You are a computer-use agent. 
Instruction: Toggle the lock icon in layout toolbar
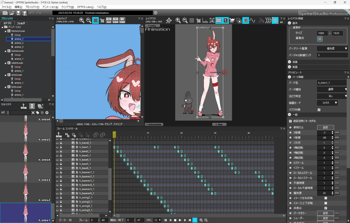[246, 20]
